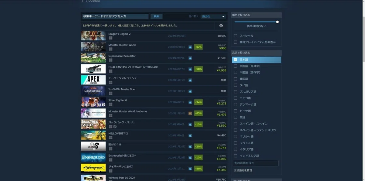
Task: Click the 無料 price in エーペックスレジェンズ row
Action: pyautogui.click(x=224, y=80)
